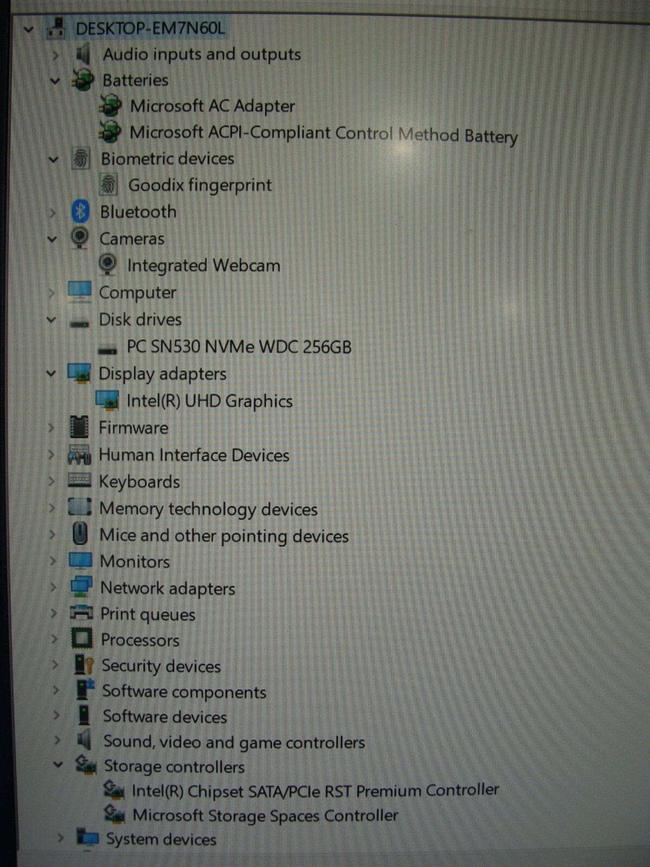This screenshot has width=650, height=867.
Task: Click the Microsoft AC Adapter device icon
Action: click(x=110, y=106)
